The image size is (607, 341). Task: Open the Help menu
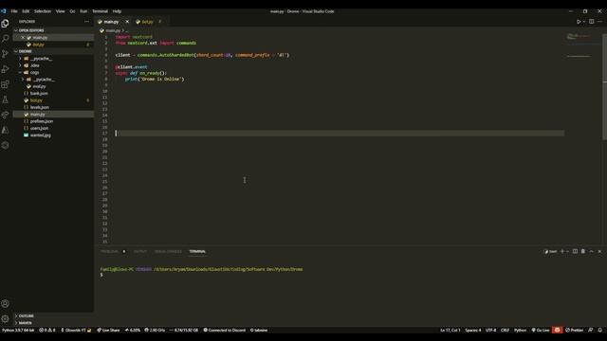pyautogui.click(x=117, y=11)
